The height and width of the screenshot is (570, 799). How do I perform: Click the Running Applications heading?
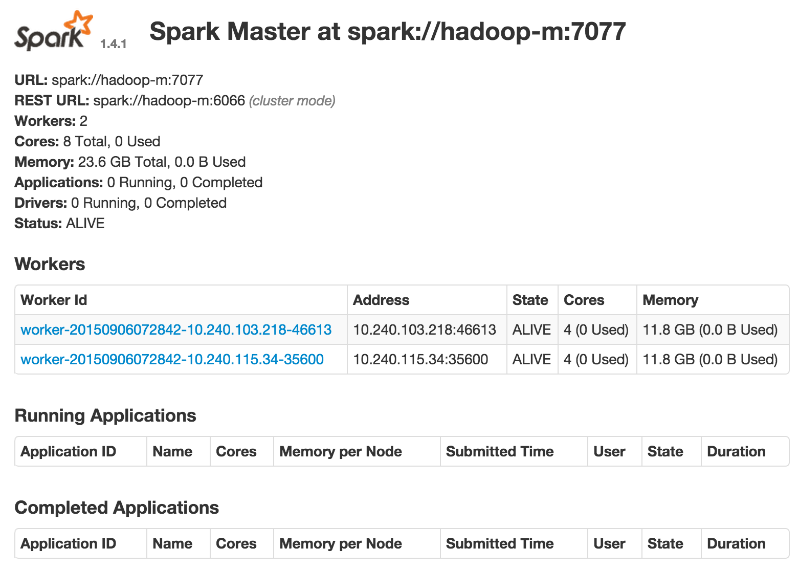tap(105, 415)
